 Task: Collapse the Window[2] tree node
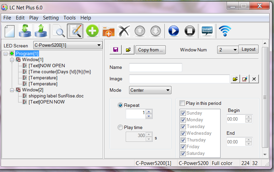pos(12,90)
